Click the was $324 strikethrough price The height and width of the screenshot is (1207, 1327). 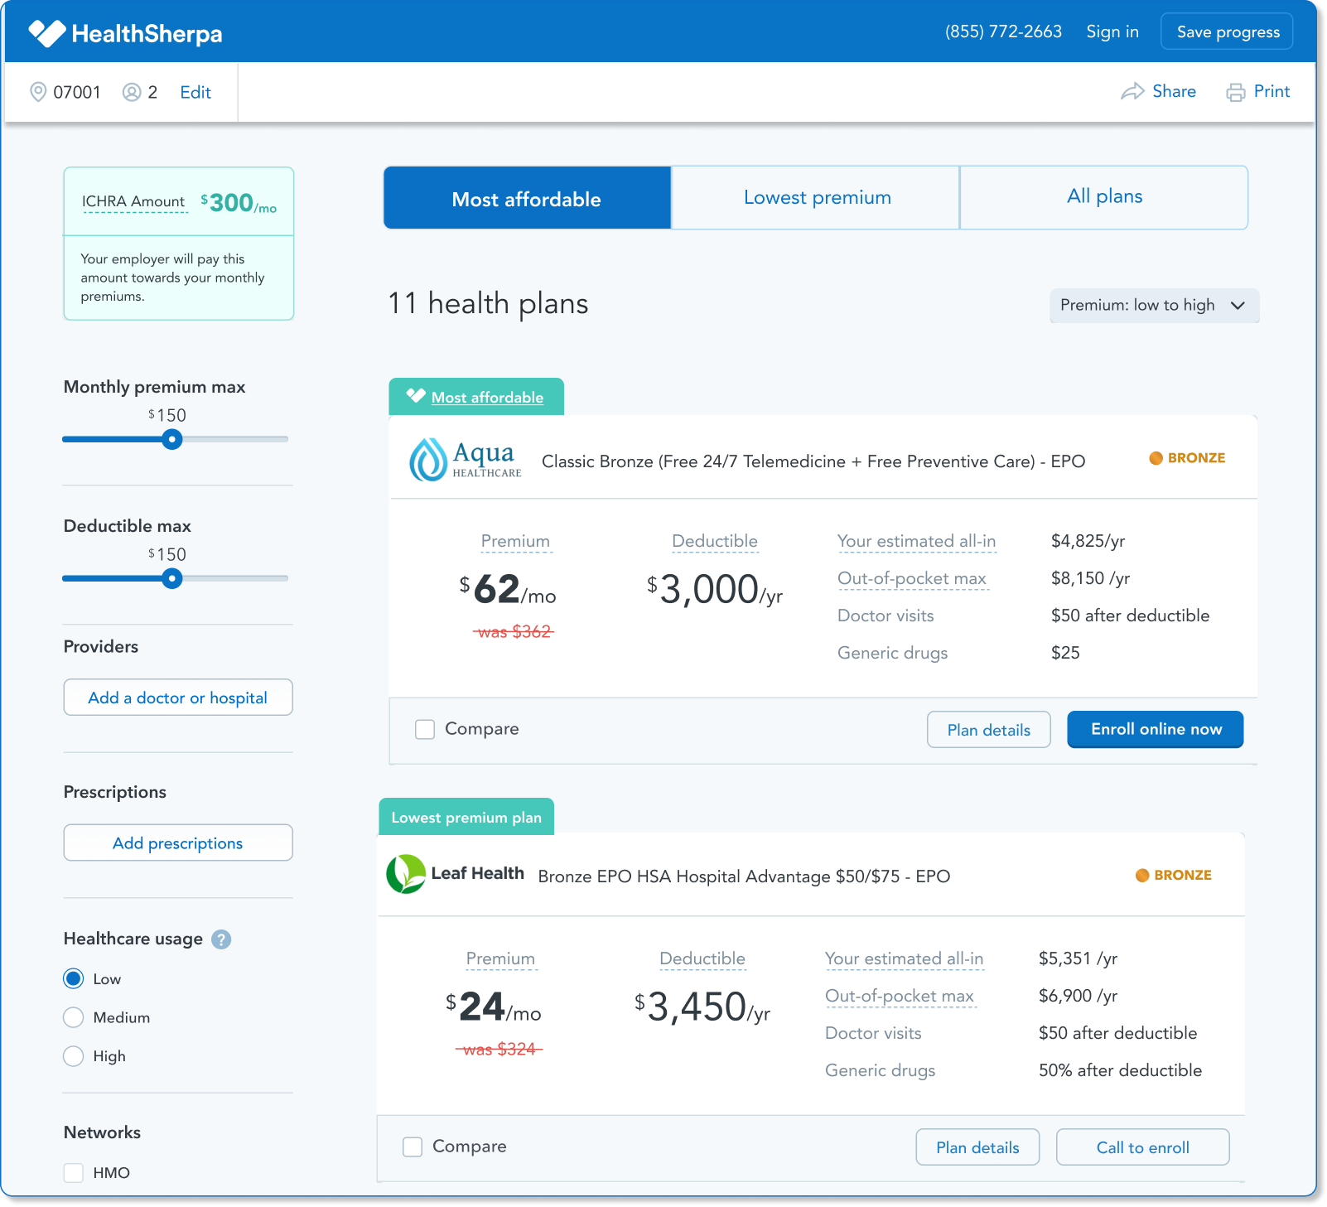(x=499, y=1050)
